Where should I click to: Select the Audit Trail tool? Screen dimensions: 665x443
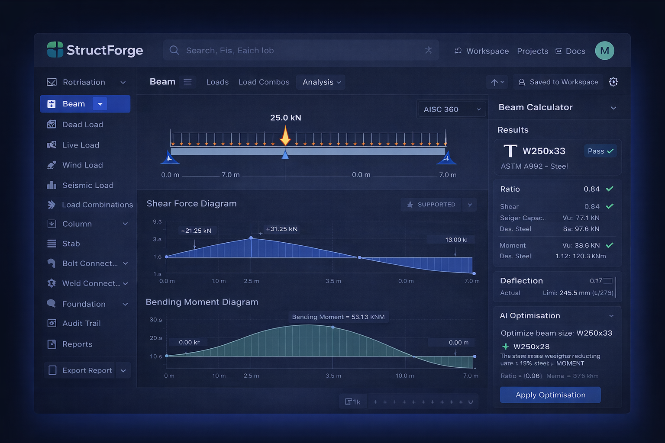pos(82,323)
